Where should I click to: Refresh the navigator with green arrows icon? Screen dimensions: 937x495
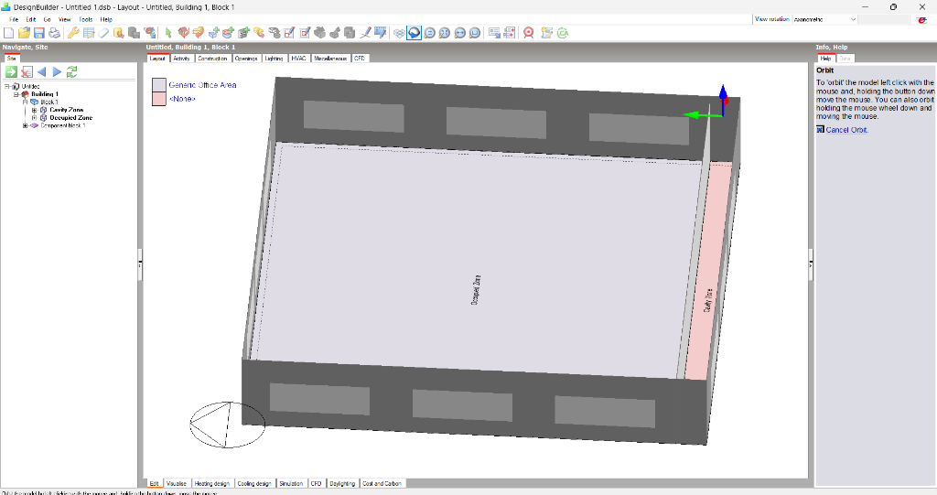point(71,71)
